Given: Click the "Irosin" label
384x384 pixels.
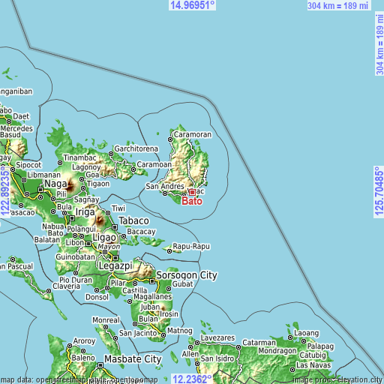Looking at the screenshot, I should coord(169,313).
